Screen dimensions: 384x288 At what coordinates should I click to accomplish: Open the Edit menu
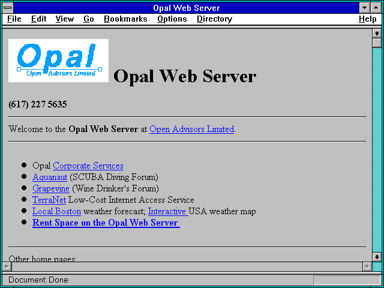[38, 19]
